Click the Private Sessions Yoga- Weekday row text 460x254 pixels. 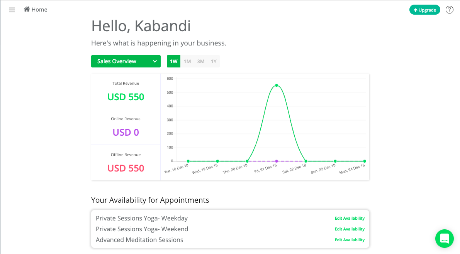pos(142,218)
